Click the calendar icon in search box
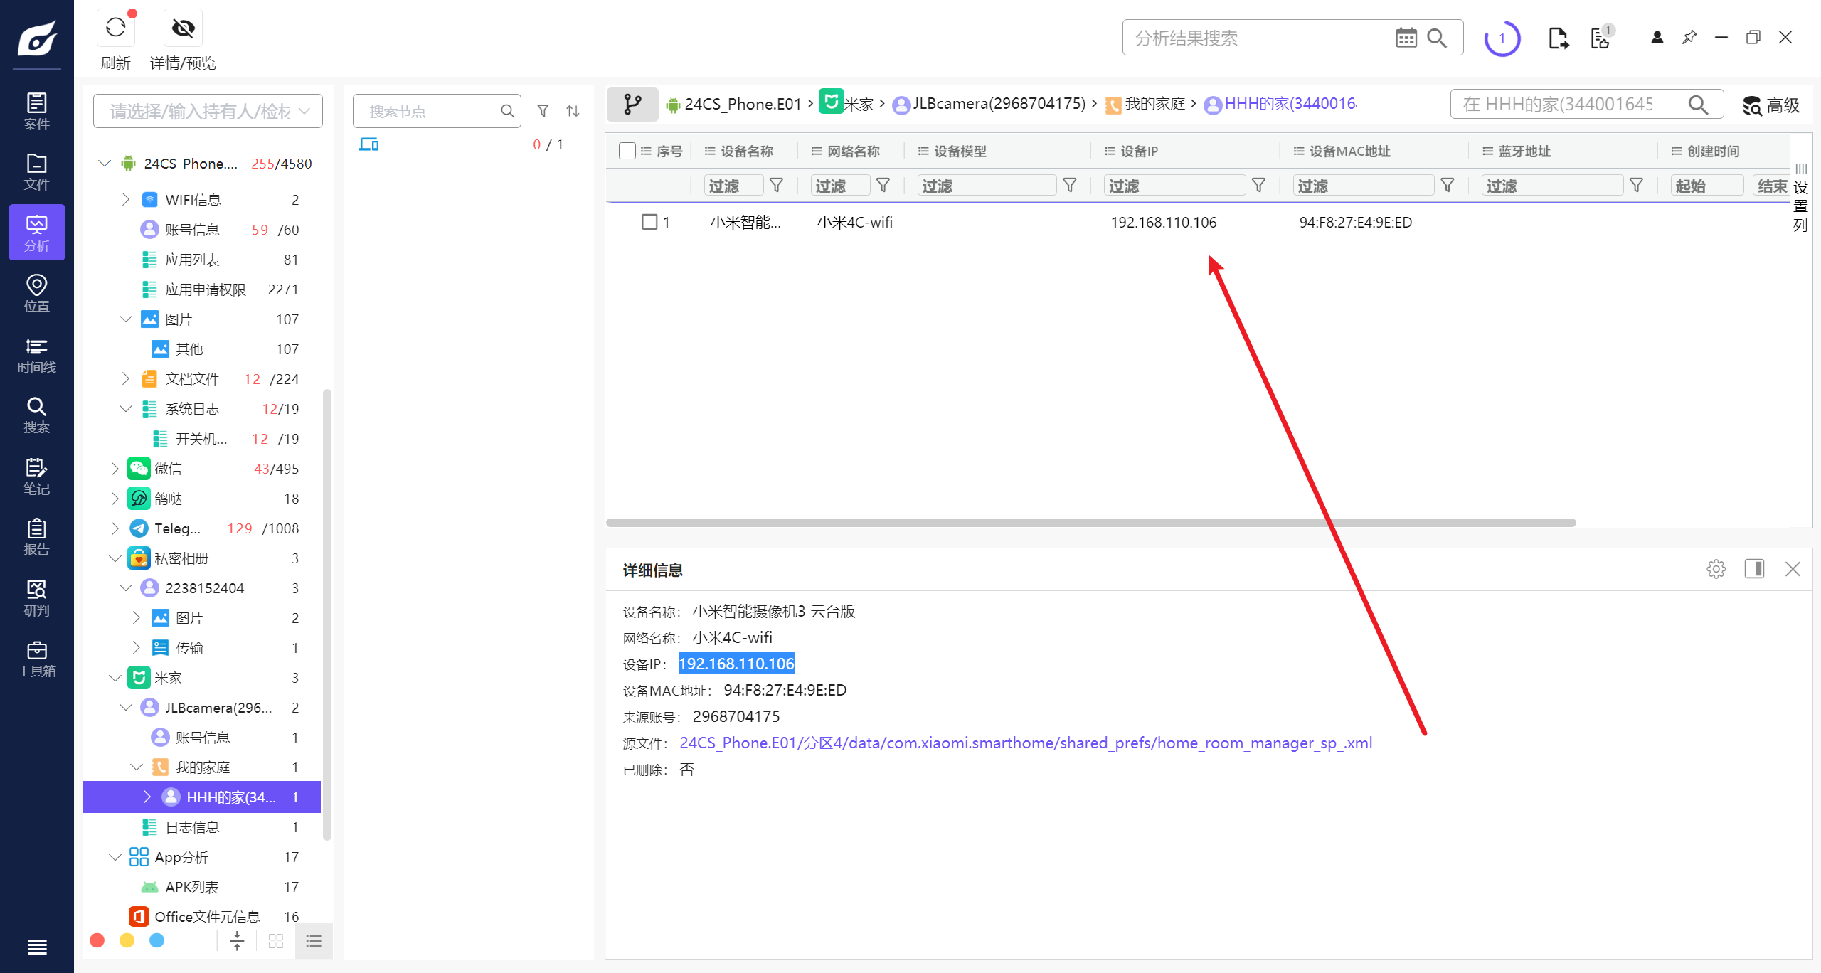Screen dimensions: 1821x973 [x=1406, y=38]
